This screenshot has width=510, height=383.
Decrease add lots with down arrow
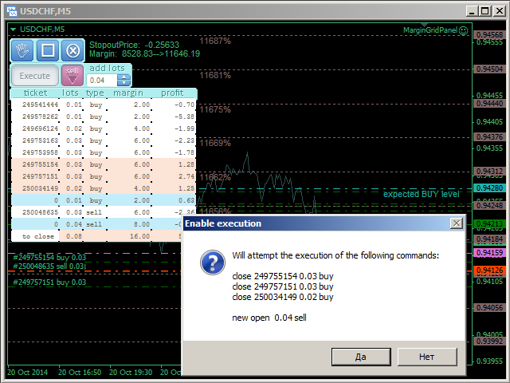click(124, 83)
